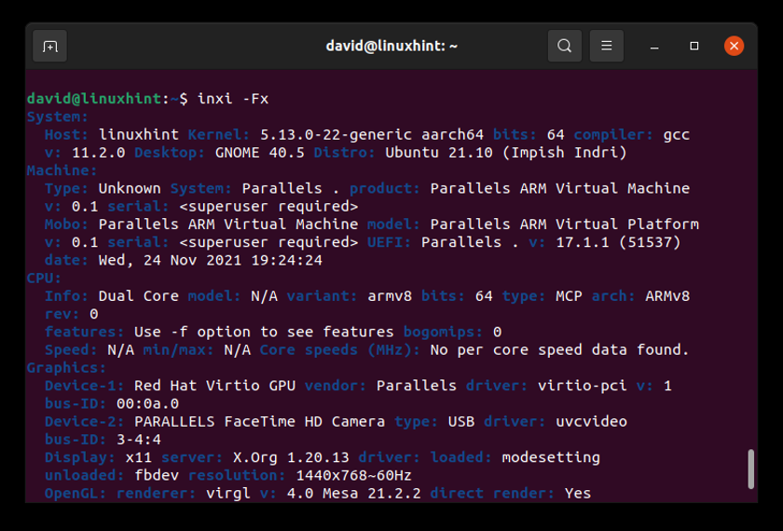Click 'PARALLELS FaceTime HD Camera' text

[260, 421]
